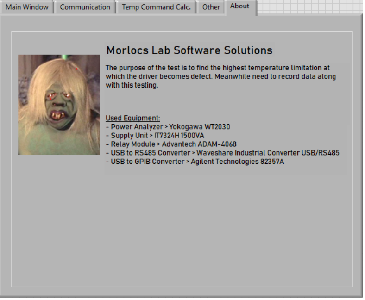Screen dimensions: 365x300
Task: Go to the Other tab
Action: [211, 7]
